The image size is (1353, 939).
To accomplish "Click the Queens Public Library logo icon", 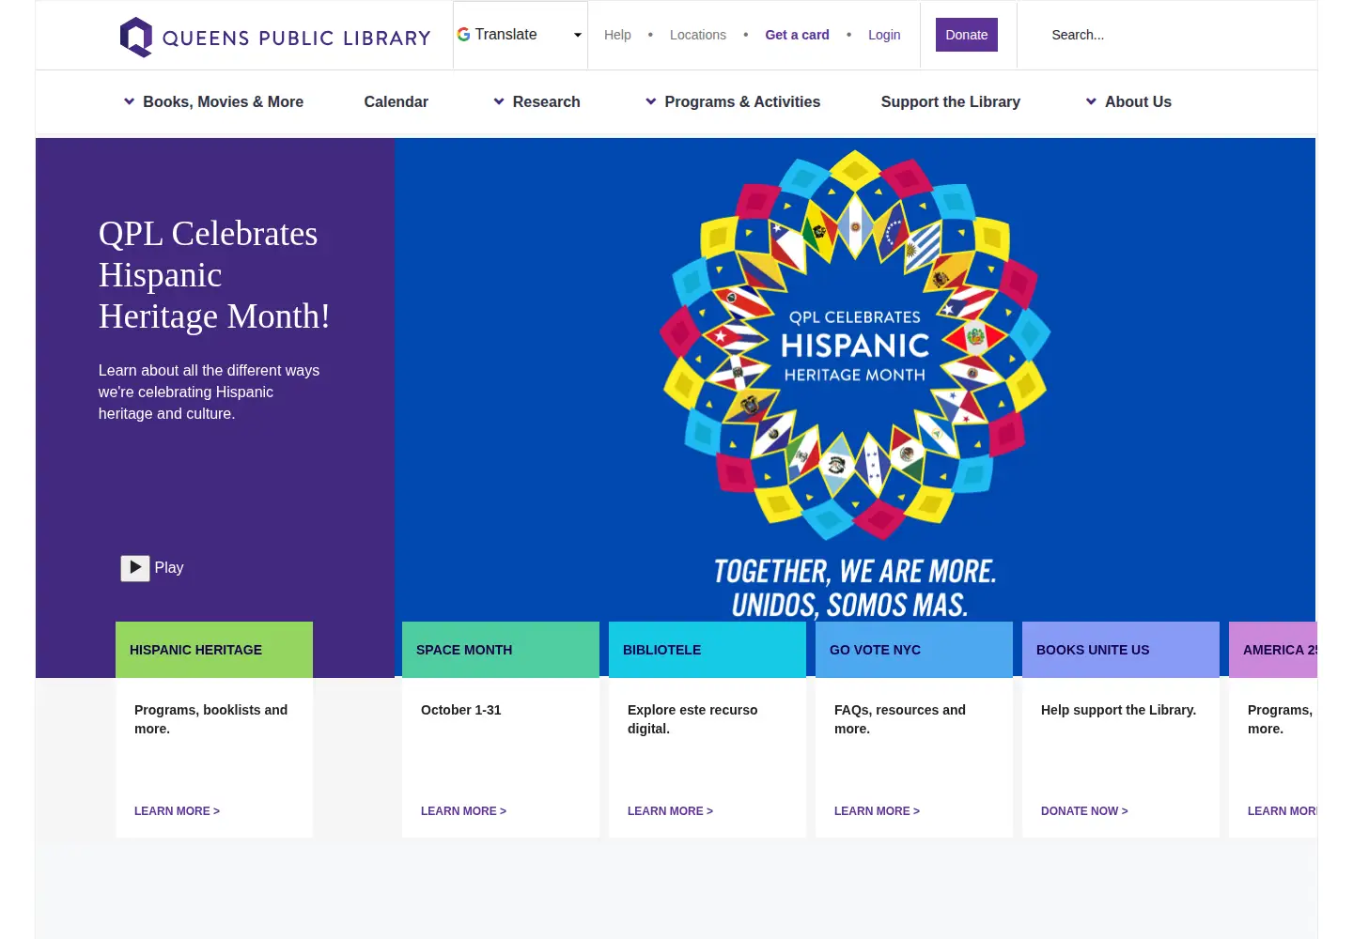I will tap(136, 38).
